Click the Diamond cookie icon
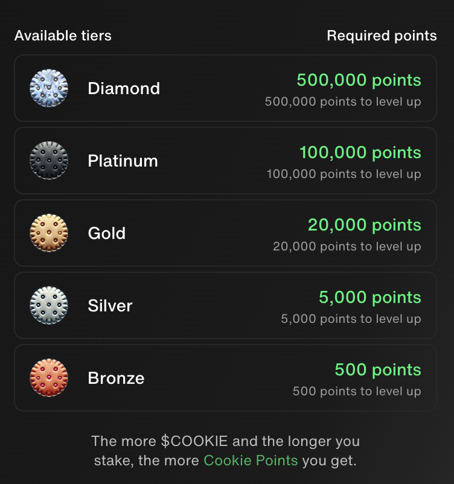The image size is (454, 484). [49, 89]
